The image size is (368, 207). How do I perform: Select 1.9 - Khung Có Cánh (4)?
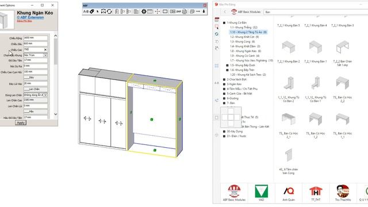[x=244, y=56]
